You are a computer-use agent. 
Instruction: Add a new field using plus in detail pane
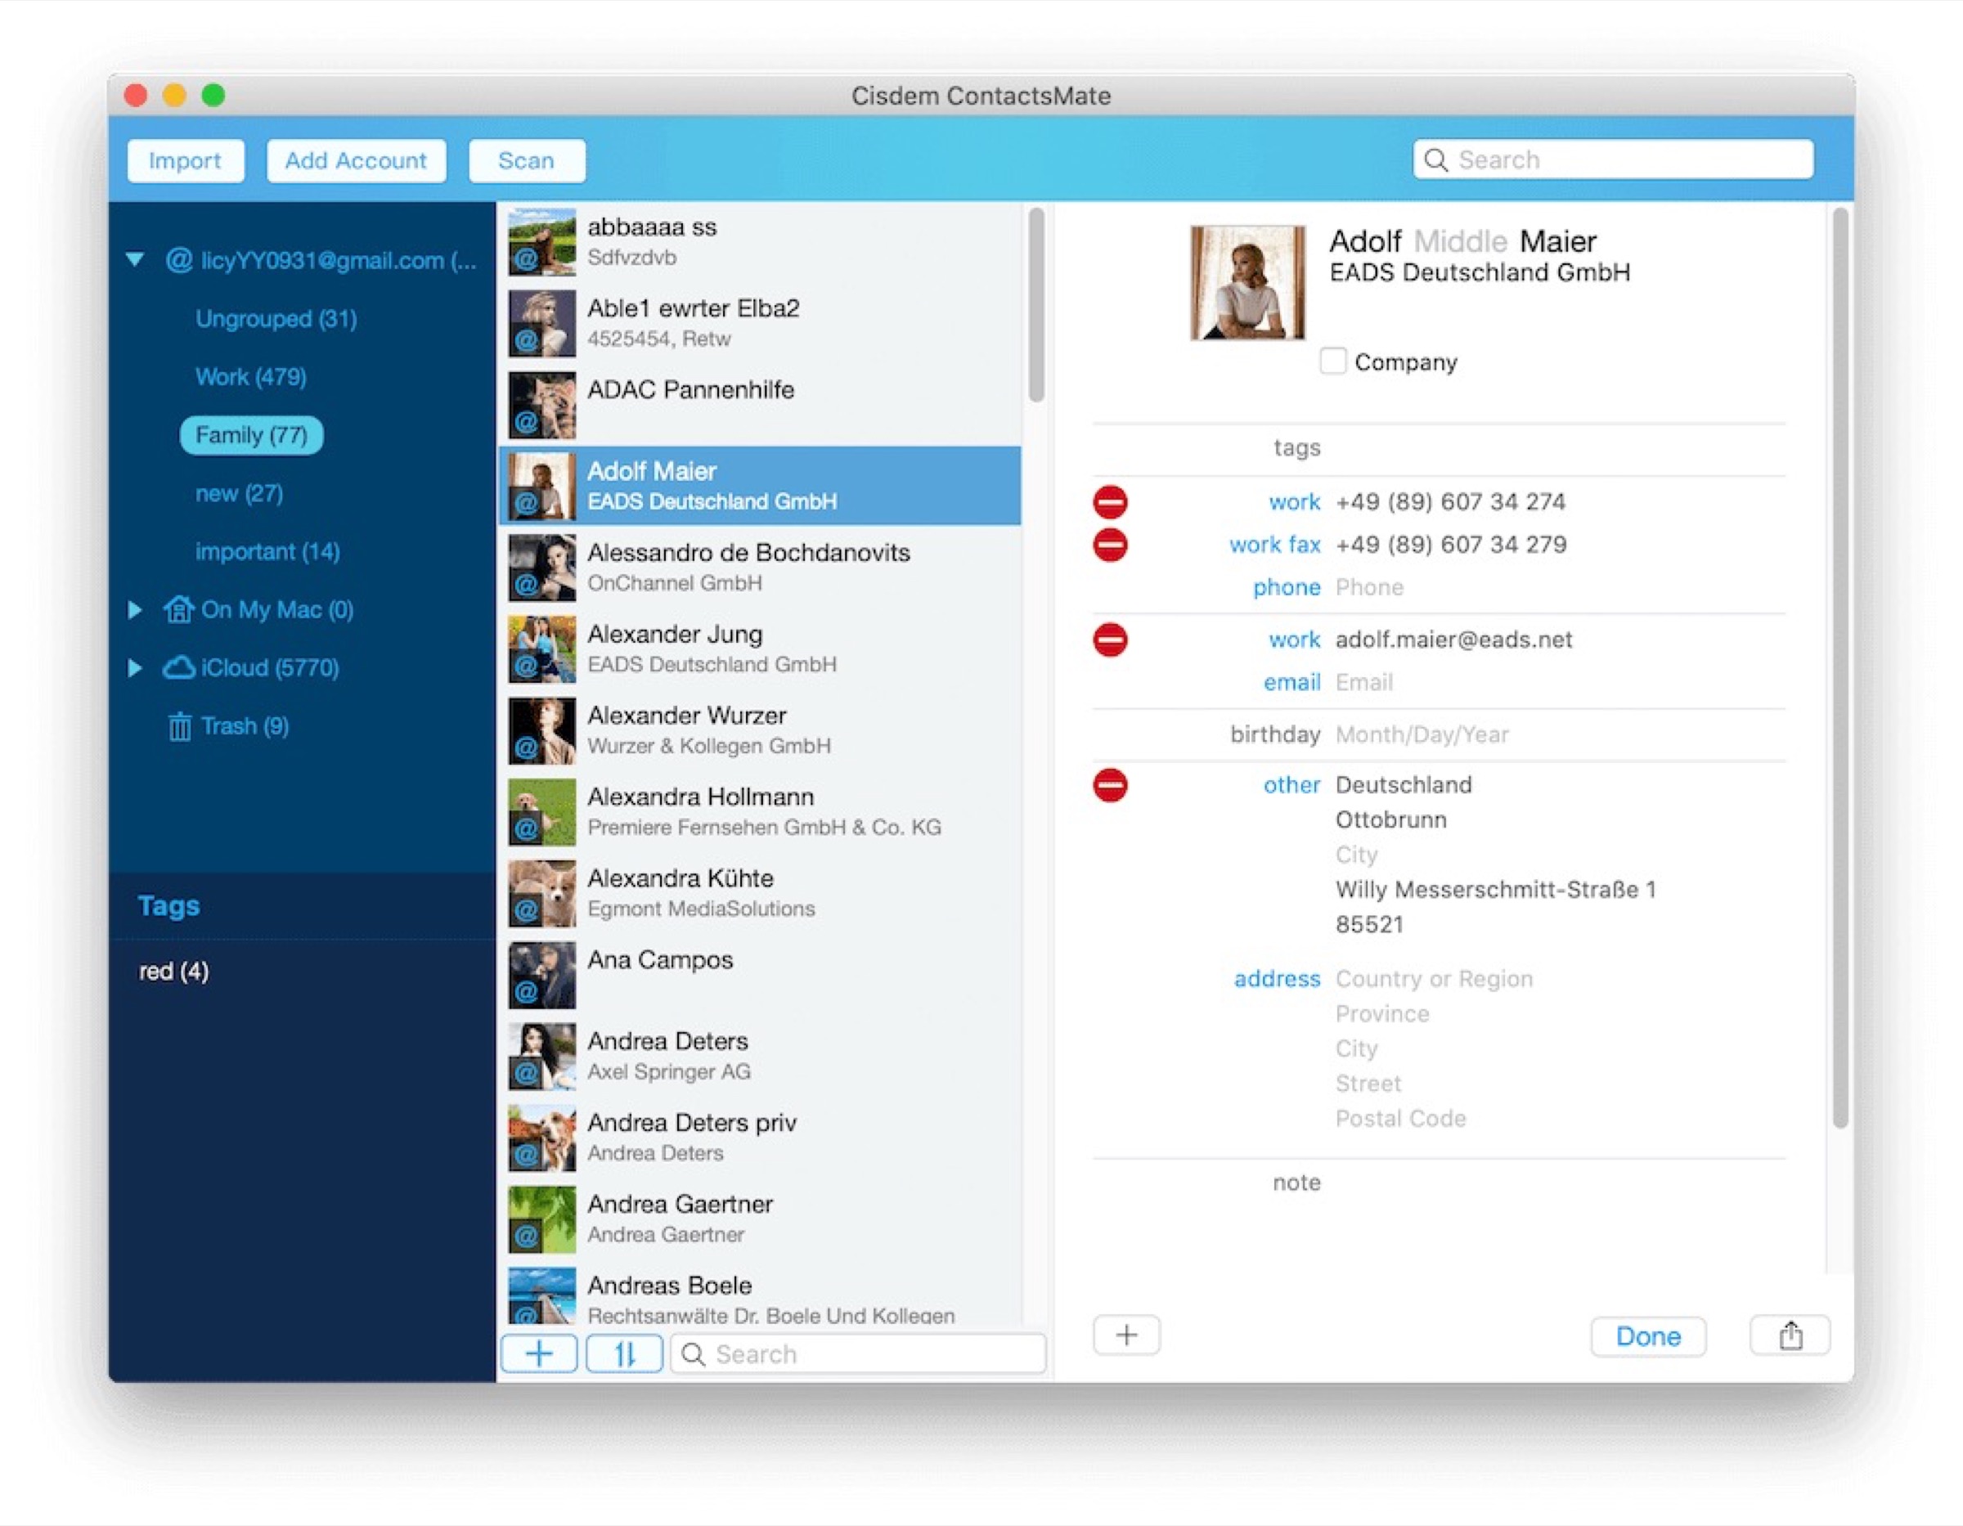tap(1126, 1335)
